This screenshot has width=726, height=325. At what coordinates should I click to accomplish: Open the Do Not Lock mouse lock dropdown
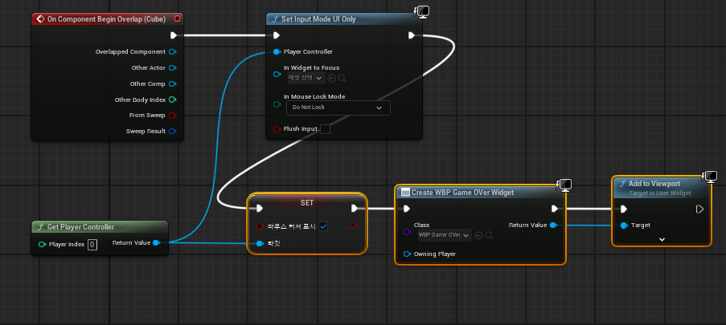tap(338, 108)
